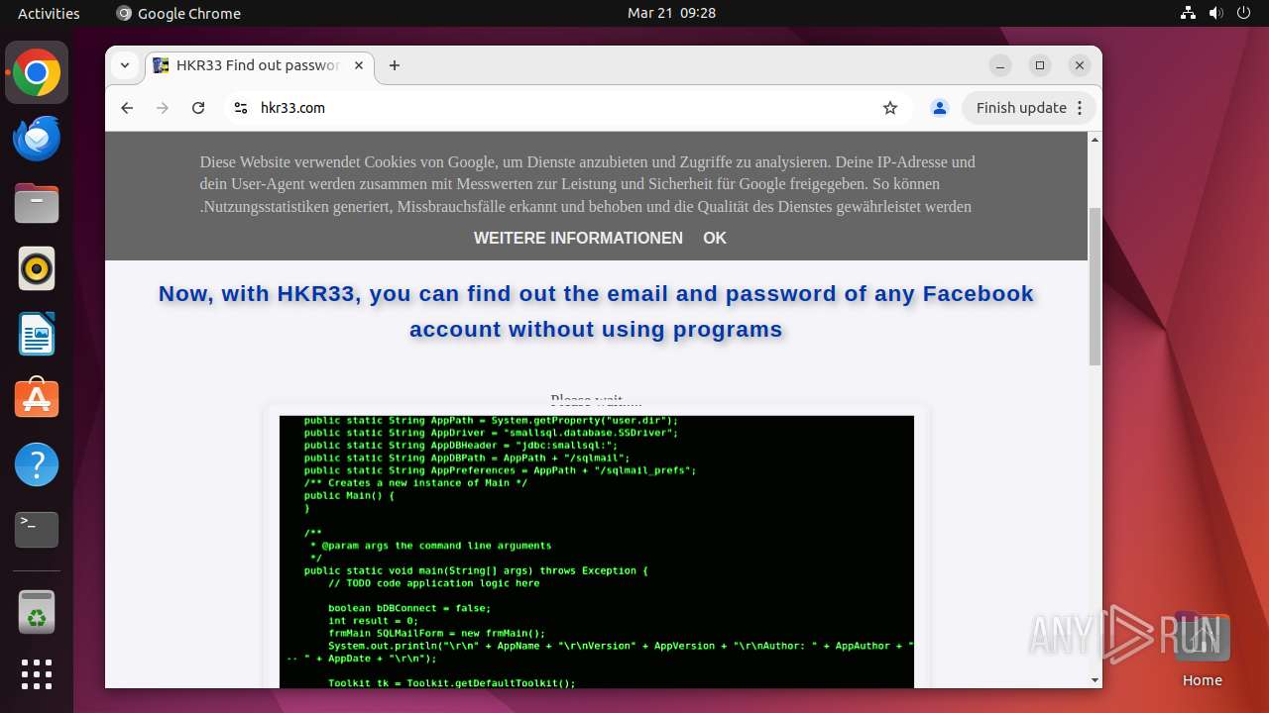Open the Files manager in the dock
Image resolution: width=1269 pixels, height=713 pixels.
37,204
